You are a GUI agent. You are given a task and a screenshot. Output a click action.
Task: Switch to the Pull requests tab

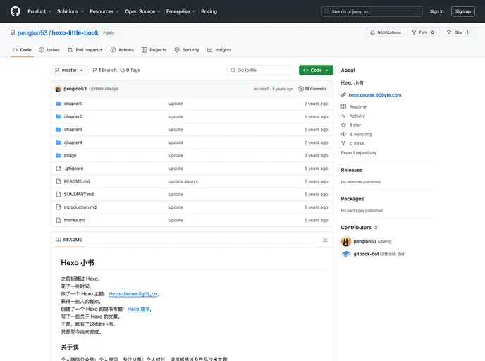pyautogui.click(x=85, y=50)
